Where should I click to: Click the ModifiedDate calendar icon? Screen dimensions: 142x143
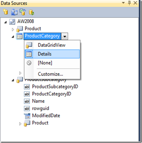27,116
